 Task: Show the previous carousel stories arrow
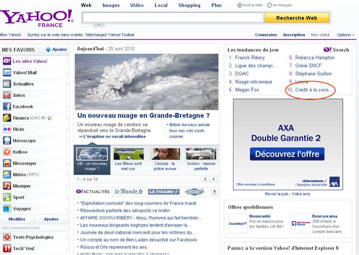coord(205,179)
